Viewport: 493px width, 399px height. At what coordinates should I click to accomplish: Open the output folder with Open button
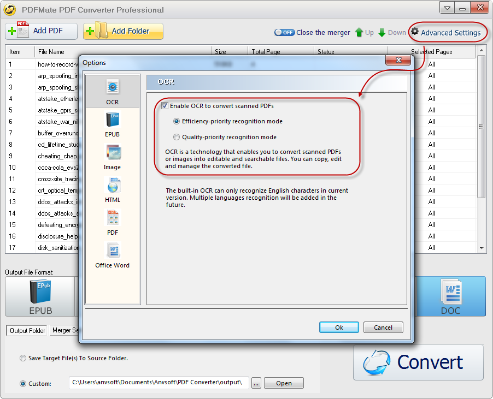(x=284, y=383)
